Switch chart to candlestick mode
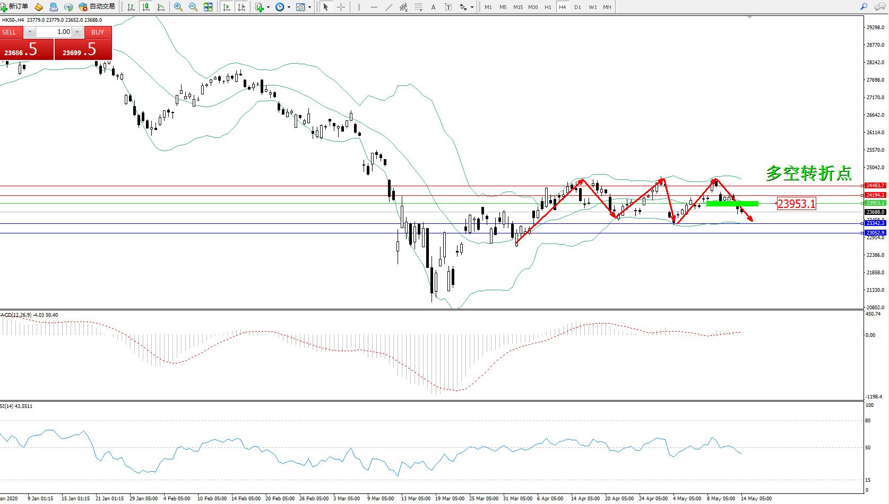The height and width of the screenshot is (504, 889). [x=146, y=7]
